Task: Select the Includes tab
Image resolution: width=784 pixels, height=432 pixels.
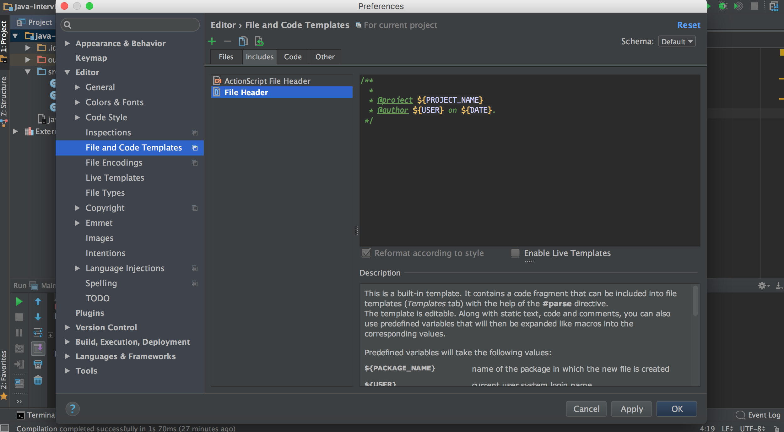Action: point(260,57)
